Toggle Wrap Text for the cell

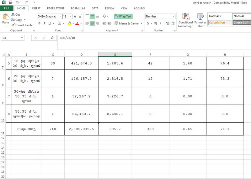pos(123,16)
